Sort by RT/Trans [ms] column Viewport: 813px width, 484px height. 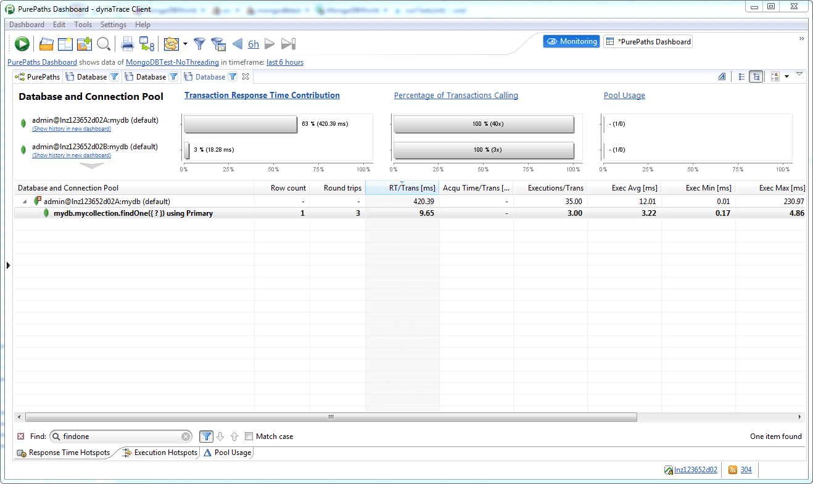coord(402,188)
